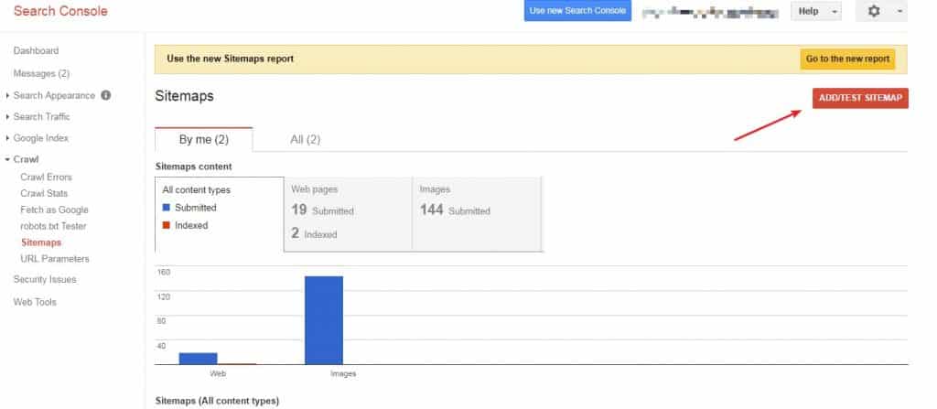The height and width of the screenshot is (409, 937).
Task: Open Fetch as Google page
Action: pyautogui.click(x=54, y=210)
